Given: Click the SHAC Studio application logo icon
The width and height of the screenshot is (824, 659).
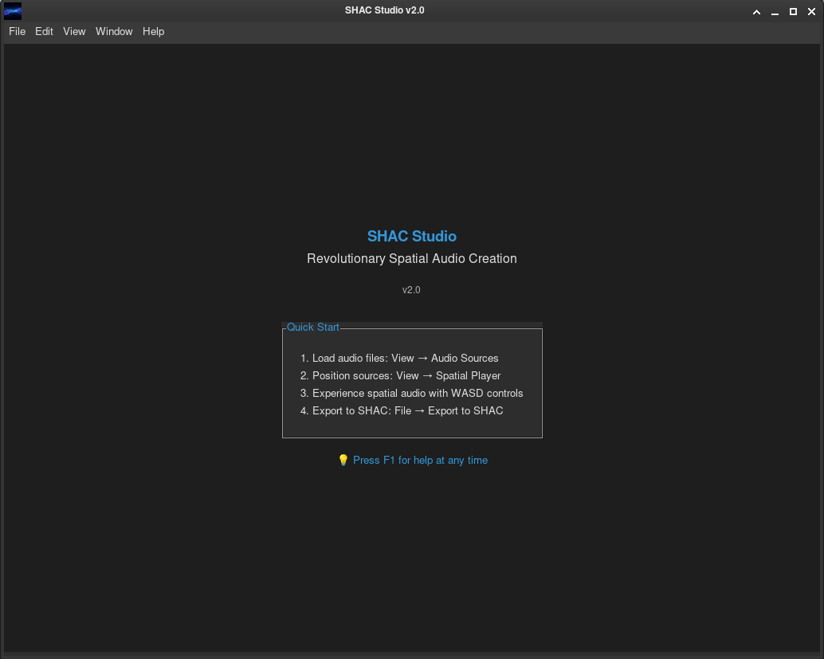Looking at the screenshot, I should point(11,10).
